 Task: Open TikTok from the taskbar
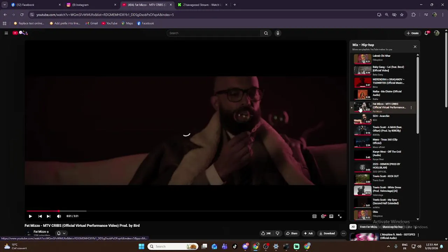pos(235,246)
